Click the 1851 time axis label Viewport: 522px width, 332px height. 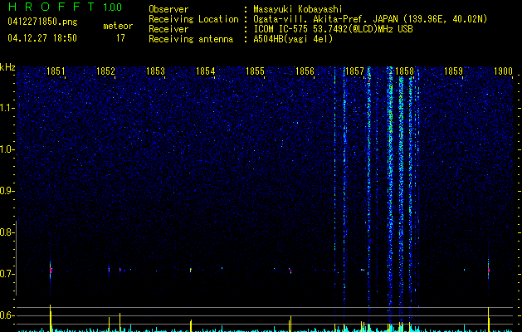(56, 71)
